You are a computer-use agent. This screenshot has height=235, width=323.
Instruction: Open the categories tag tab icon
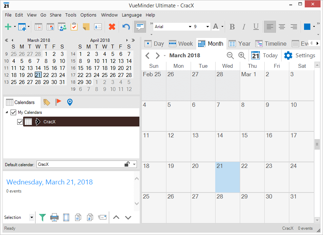point(47,102)
